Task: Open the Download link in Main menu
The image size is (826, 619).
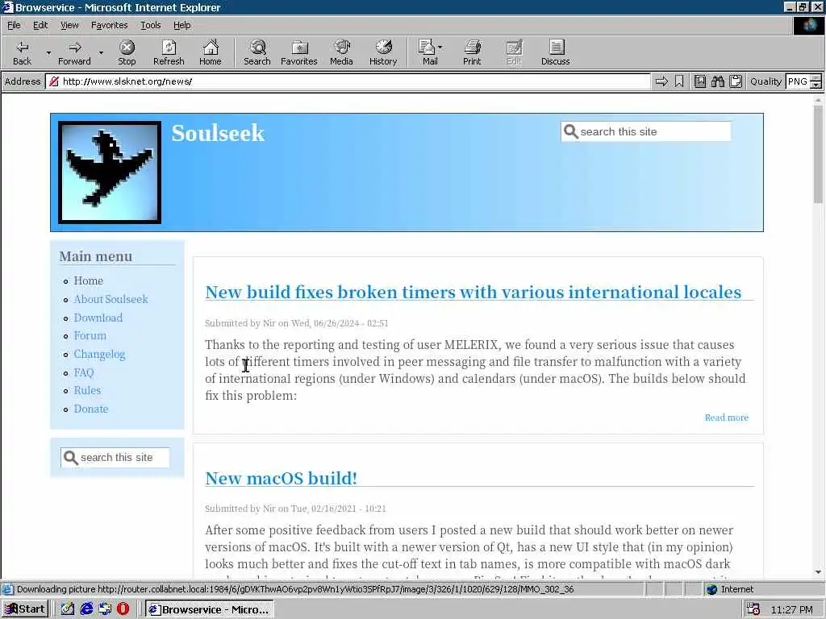Action: 98,318
